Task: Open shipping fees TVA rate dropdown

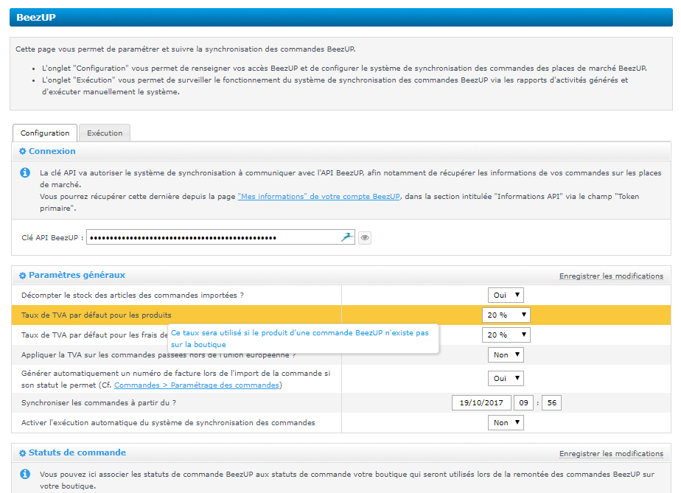Action: point(506,335)
